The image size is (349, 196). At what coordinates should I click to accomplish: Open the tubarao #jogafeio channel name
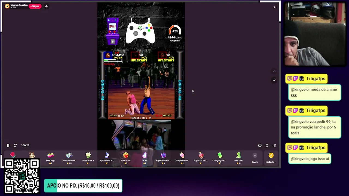coord(19,5)
